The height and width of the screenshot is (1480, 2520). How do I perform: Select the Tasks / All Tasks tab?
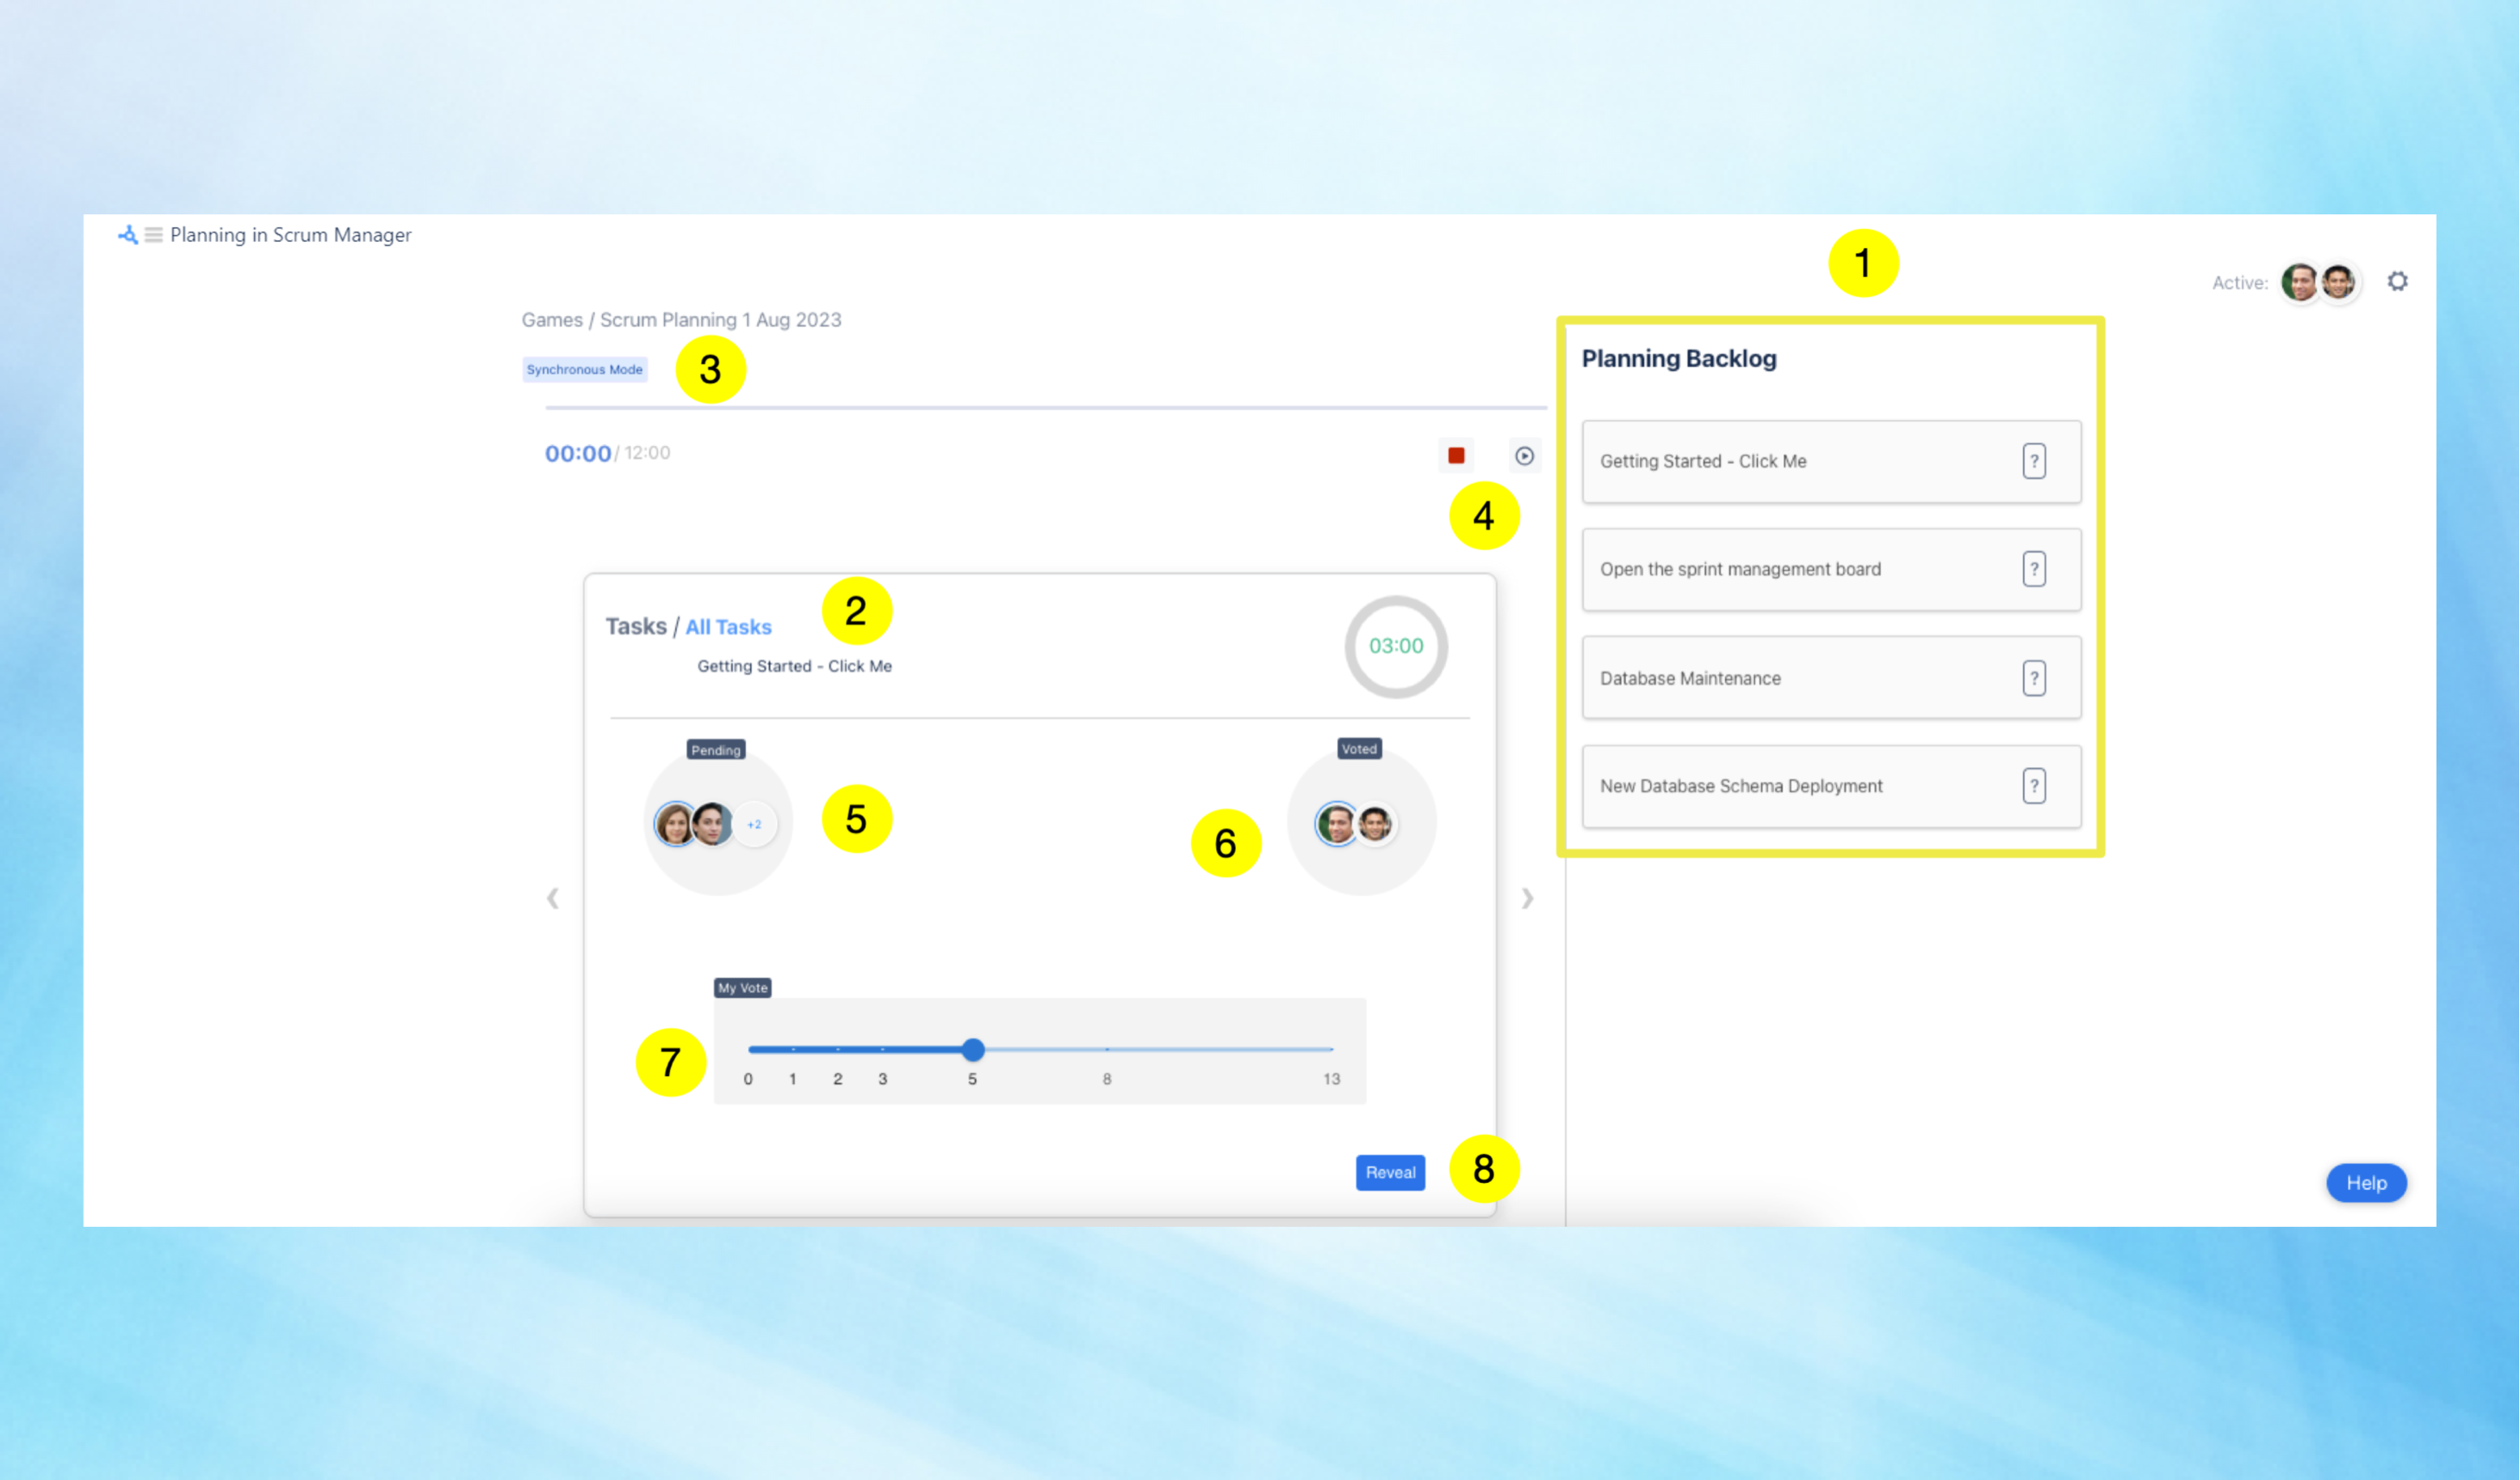tap(728, 625)
